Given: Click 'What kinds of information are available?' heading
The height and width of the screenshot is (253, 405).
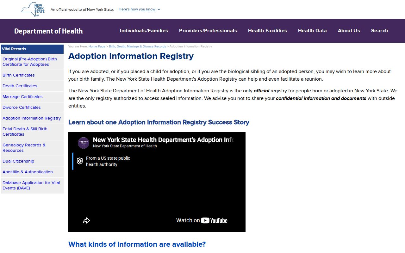Looking at the screenshot, I should point(137,244).
